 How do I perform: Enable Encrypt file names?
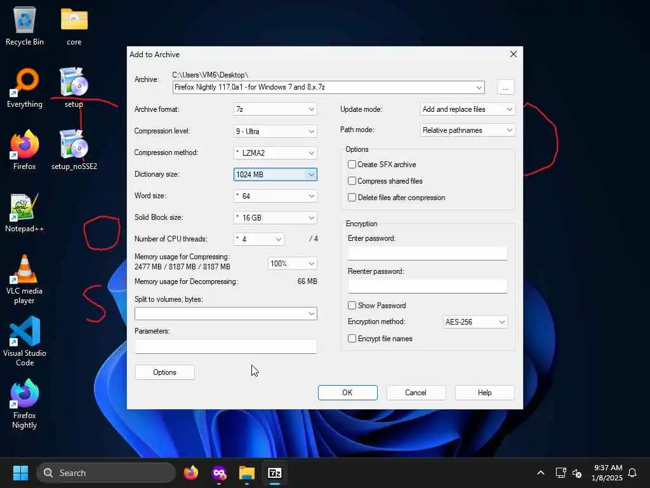point(352,339)
